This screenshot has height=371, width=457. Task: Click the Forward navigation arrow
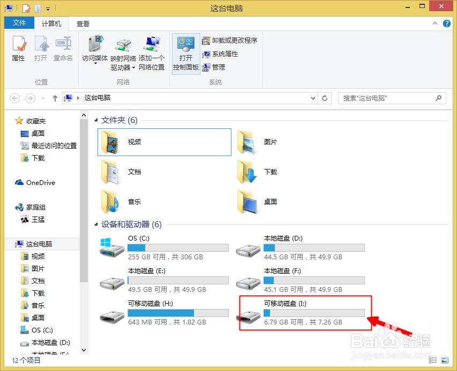(x=30, y=98)
